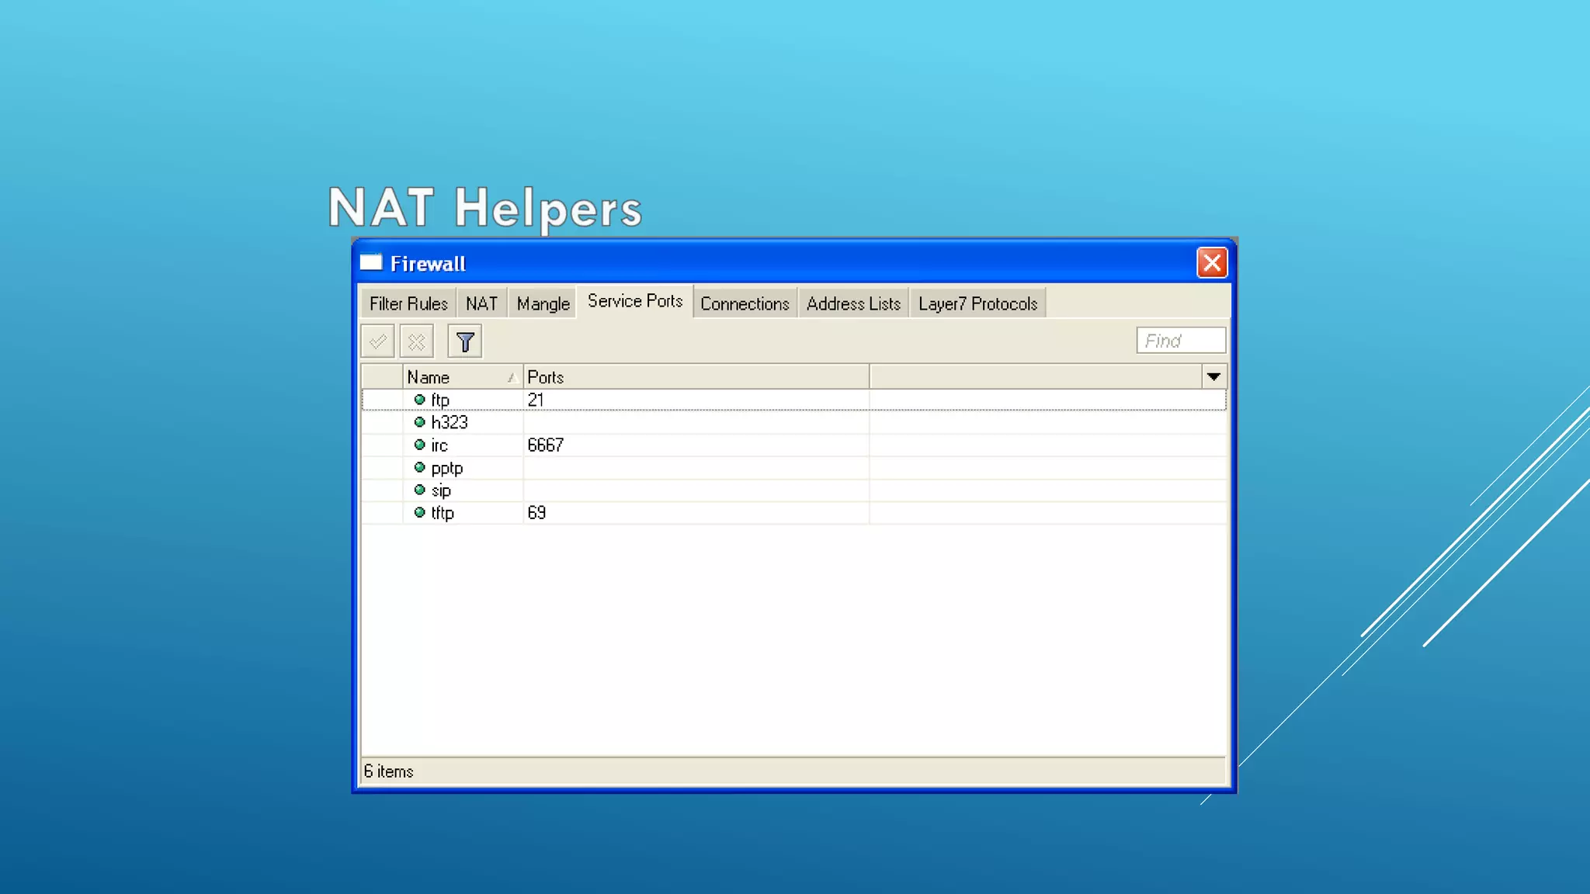
Task: Open the Layer7 Protocols tab
Action: (977, 303)
